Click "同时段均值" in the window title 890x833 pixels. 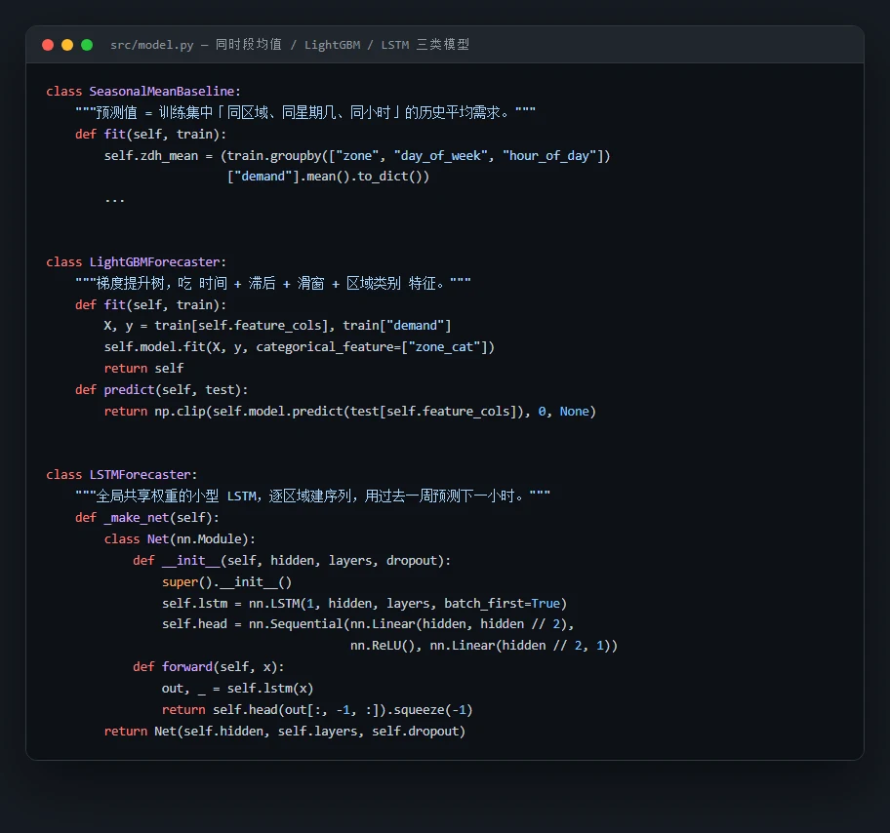(x=249, y=44)
